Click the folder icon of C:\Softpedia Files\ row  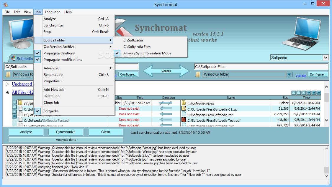[184, 103]
